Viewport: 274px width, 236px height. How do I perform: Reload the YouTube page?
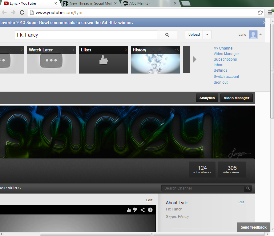coord(22,12)
